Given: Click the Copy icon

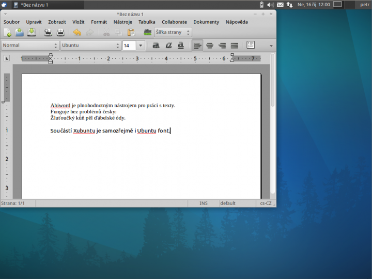Looking at the screenshot, I should point(119,32).
